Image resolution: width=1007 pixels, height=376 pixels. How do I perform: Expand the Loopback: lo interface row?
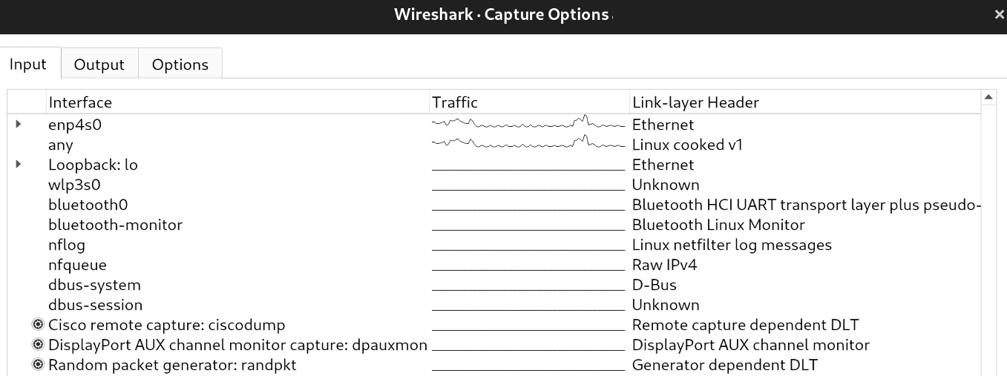[19, 165]
